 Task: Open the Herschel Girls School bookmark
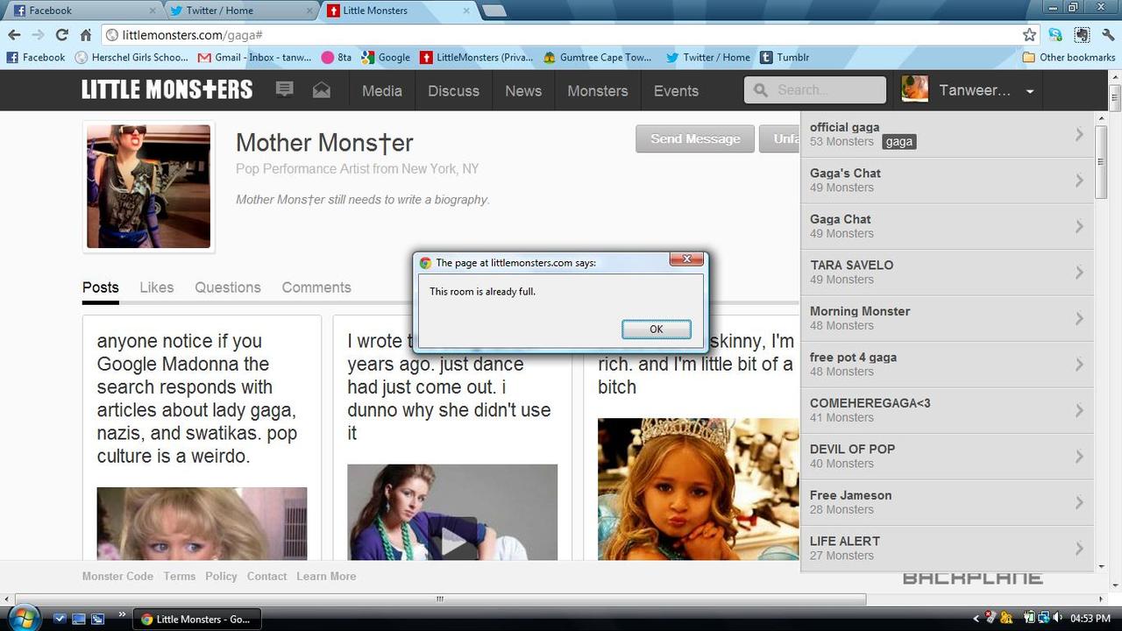tap(131, 57)
